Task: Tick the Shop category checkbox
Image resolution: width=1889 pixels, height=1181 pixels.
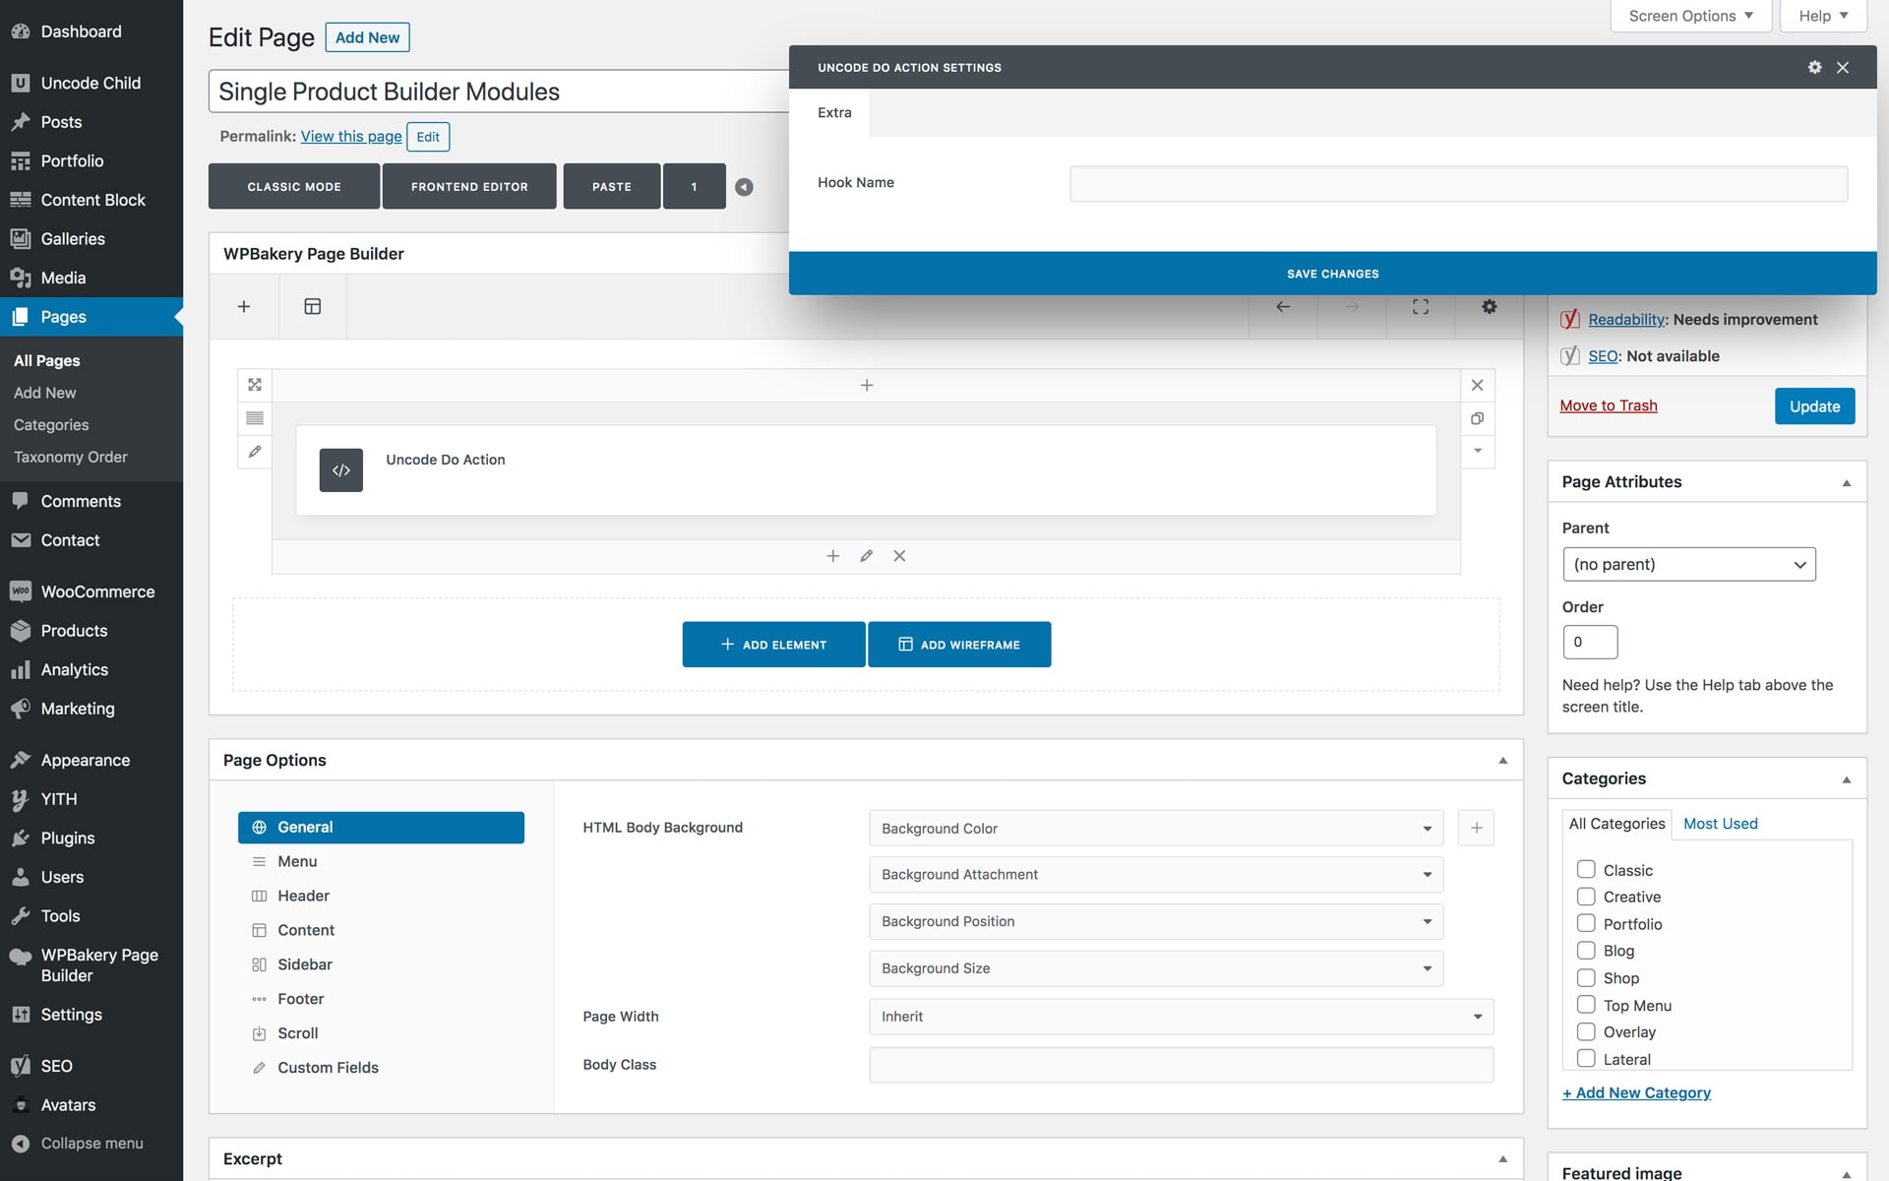Action: 1586,978
